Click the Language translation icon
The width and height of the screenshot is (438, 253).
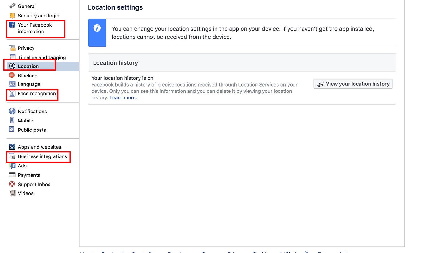[x=12, y=84]
